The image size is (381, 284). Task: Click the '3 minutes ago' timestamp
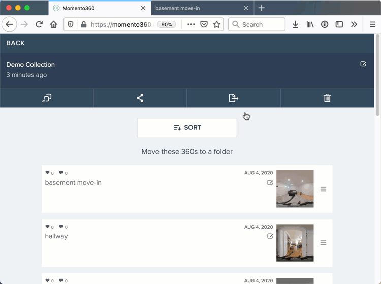[26, 75]
